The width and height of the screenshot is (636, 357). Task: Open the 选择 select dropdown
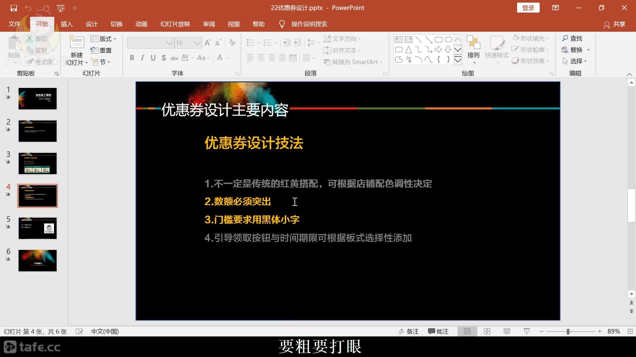tap(575, 61)
